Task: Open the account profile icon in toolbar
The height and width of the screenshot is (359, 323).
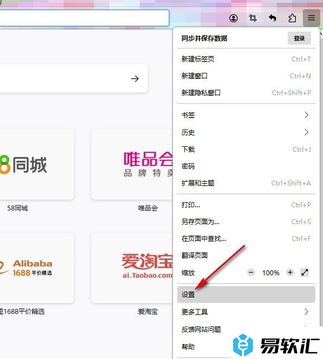Action: 233,18
